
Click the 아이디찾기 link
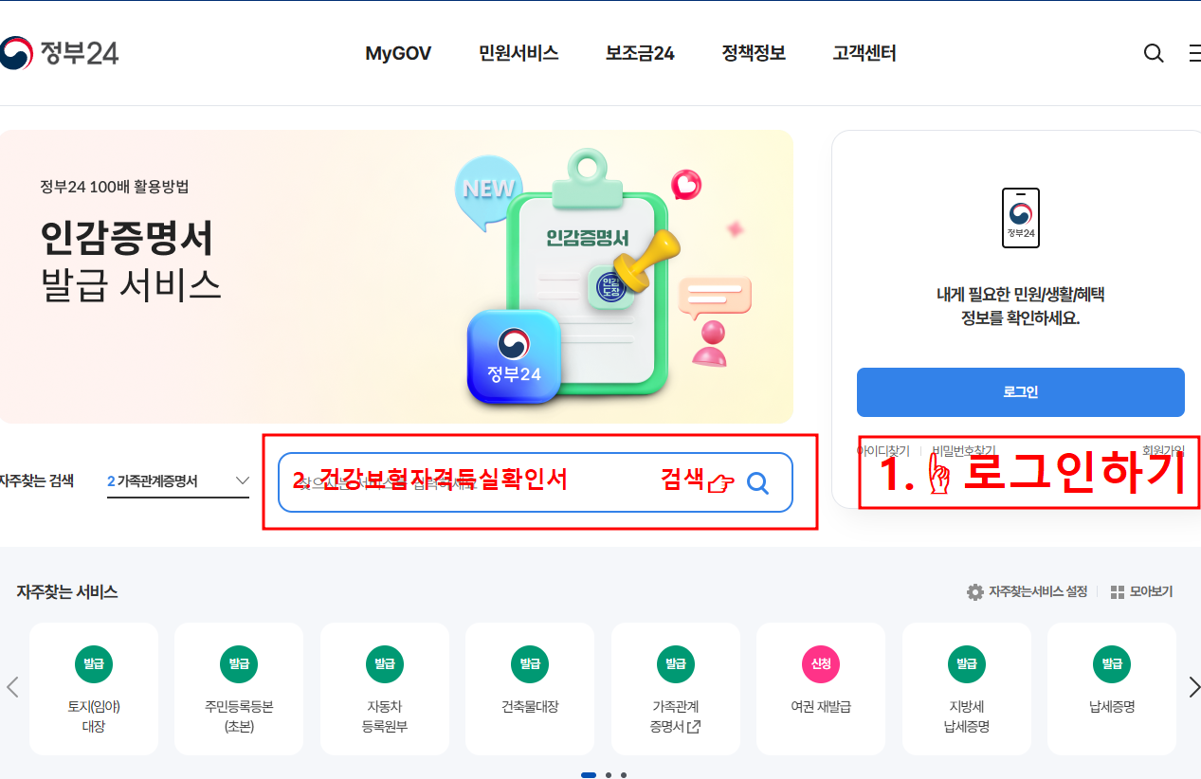click(883, 451)
